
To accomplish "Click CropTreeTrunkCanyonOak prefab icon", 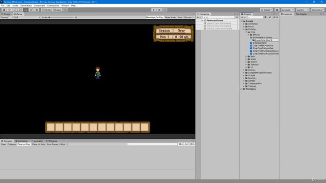I will (251, 53).
